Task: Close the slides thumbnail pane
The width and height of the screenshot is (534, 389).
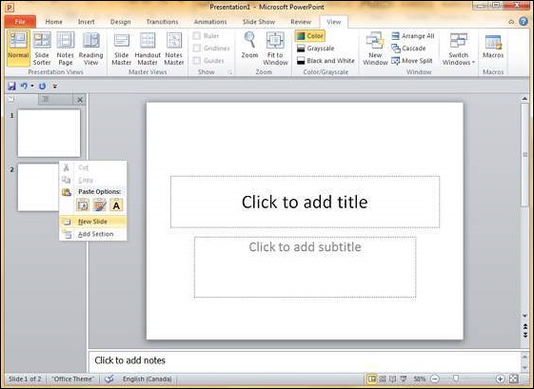Action: (80, 100)
